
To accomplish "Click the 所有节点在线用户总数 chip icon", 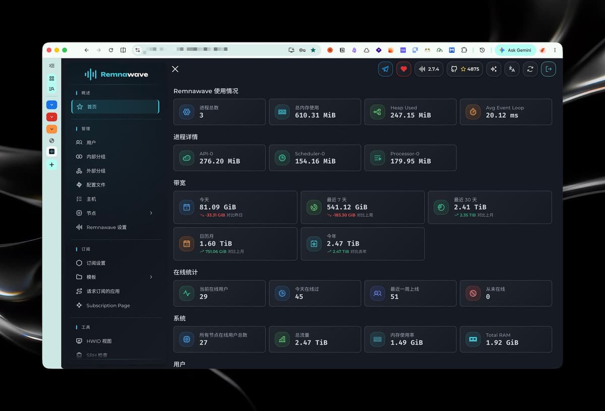I will coord(187,339).
